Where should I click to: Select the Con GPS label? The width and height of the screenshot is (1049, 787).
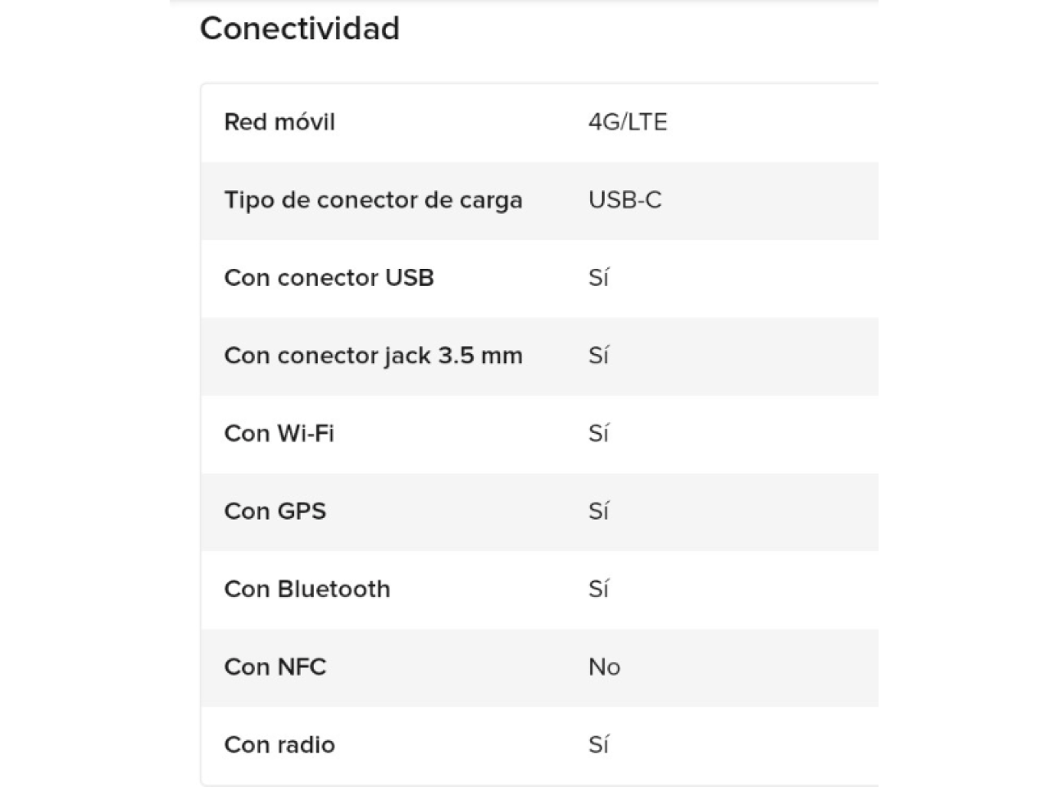pos(275,512)
